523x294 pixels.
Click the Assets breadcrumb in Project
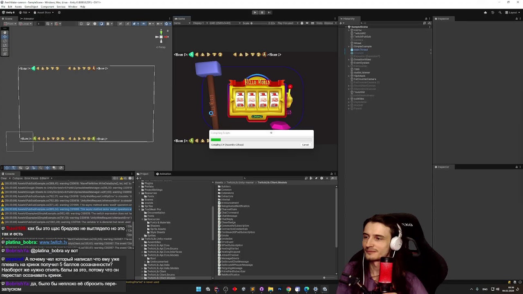click(219, 183)
